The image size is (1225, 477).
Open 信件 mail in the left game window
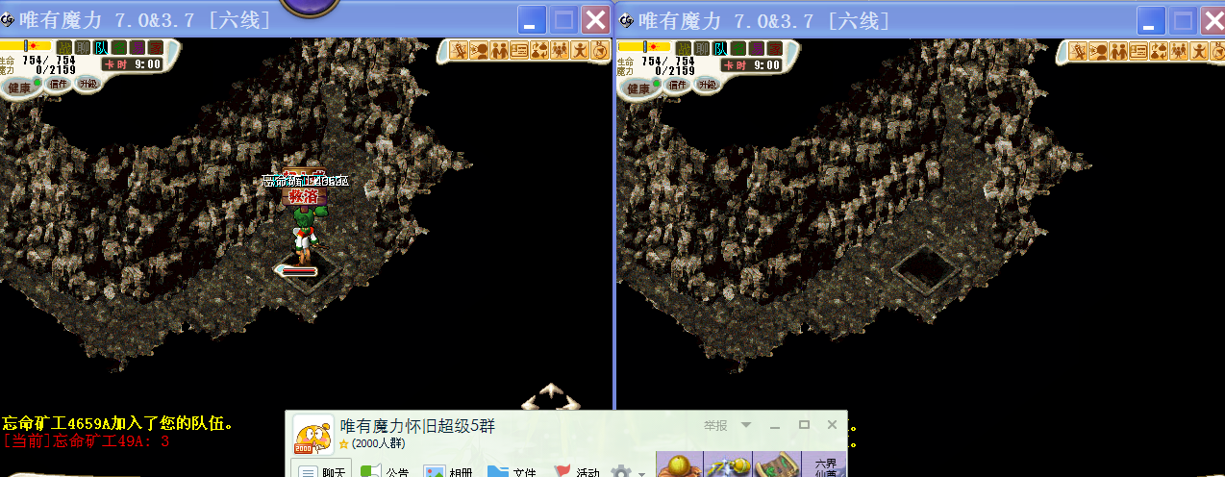[59, 85]
